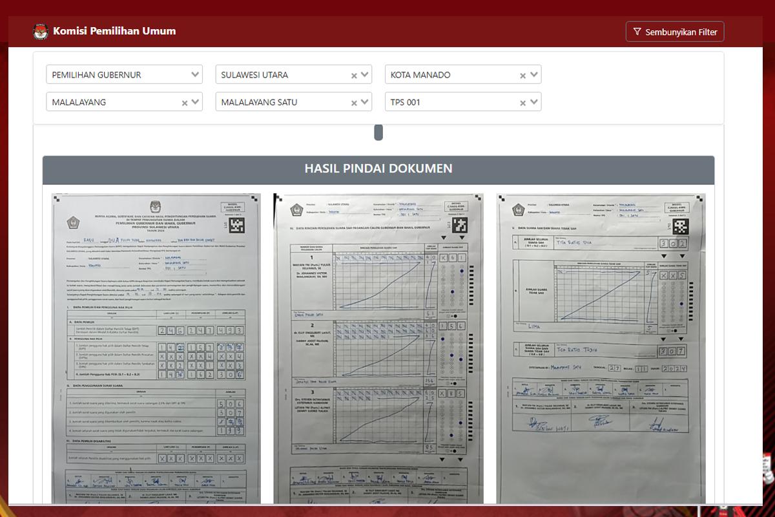The image size is (775, 517).
Task: Expand SULAWESI UTARA province dropdown arrow
Action: (x=365, y=74)
